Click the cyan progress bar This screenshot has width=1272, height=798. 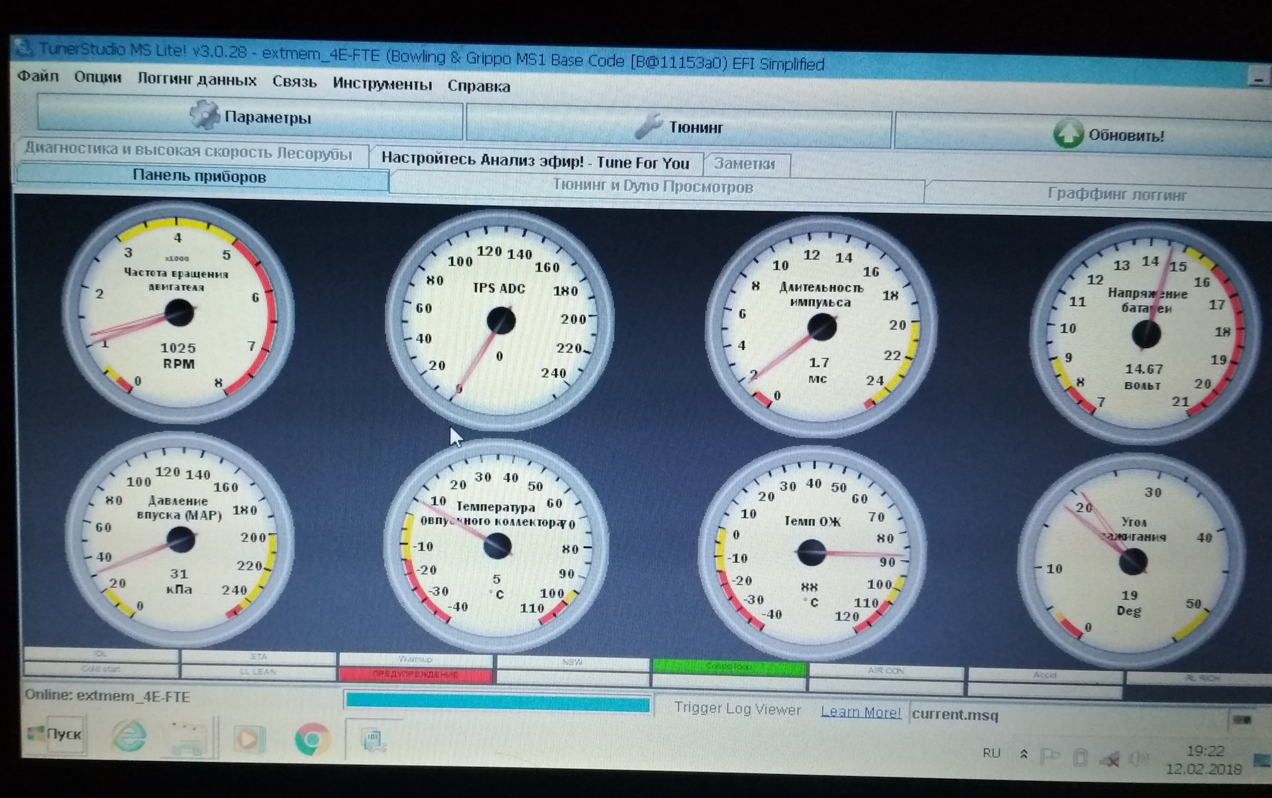click(x=497, y=702)
